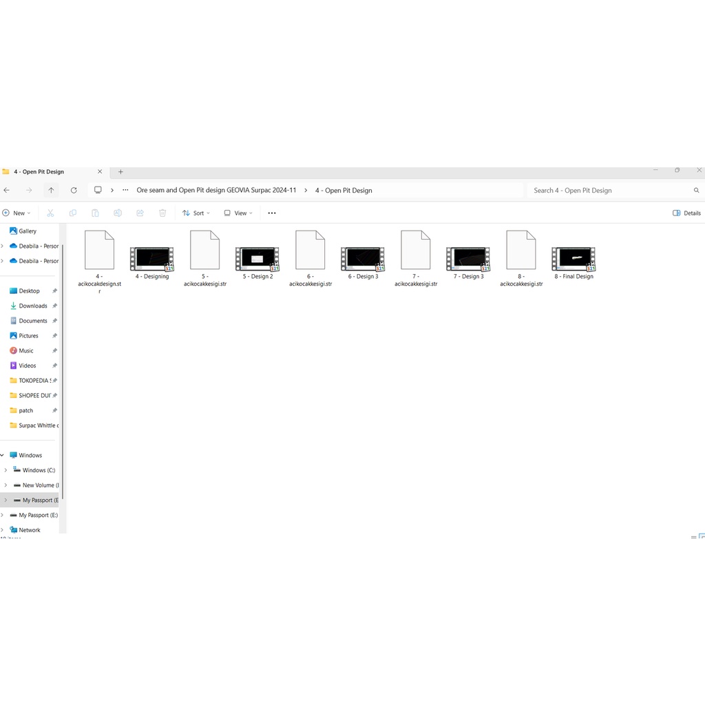
Task: Click the hidden path ellipsis in the address bar
Action: (125, 190)
